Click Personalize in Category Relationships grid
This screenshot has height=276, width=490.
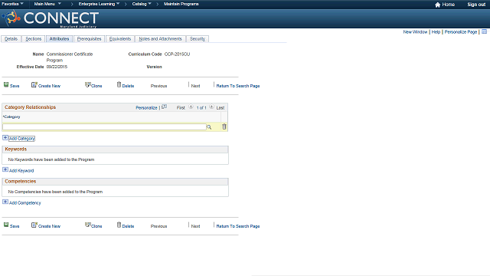coord(146,107)
